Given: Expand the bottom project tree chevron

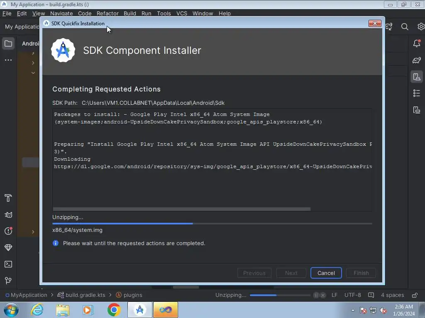Looking at the screenshot, I should click(x=33, y=232).
